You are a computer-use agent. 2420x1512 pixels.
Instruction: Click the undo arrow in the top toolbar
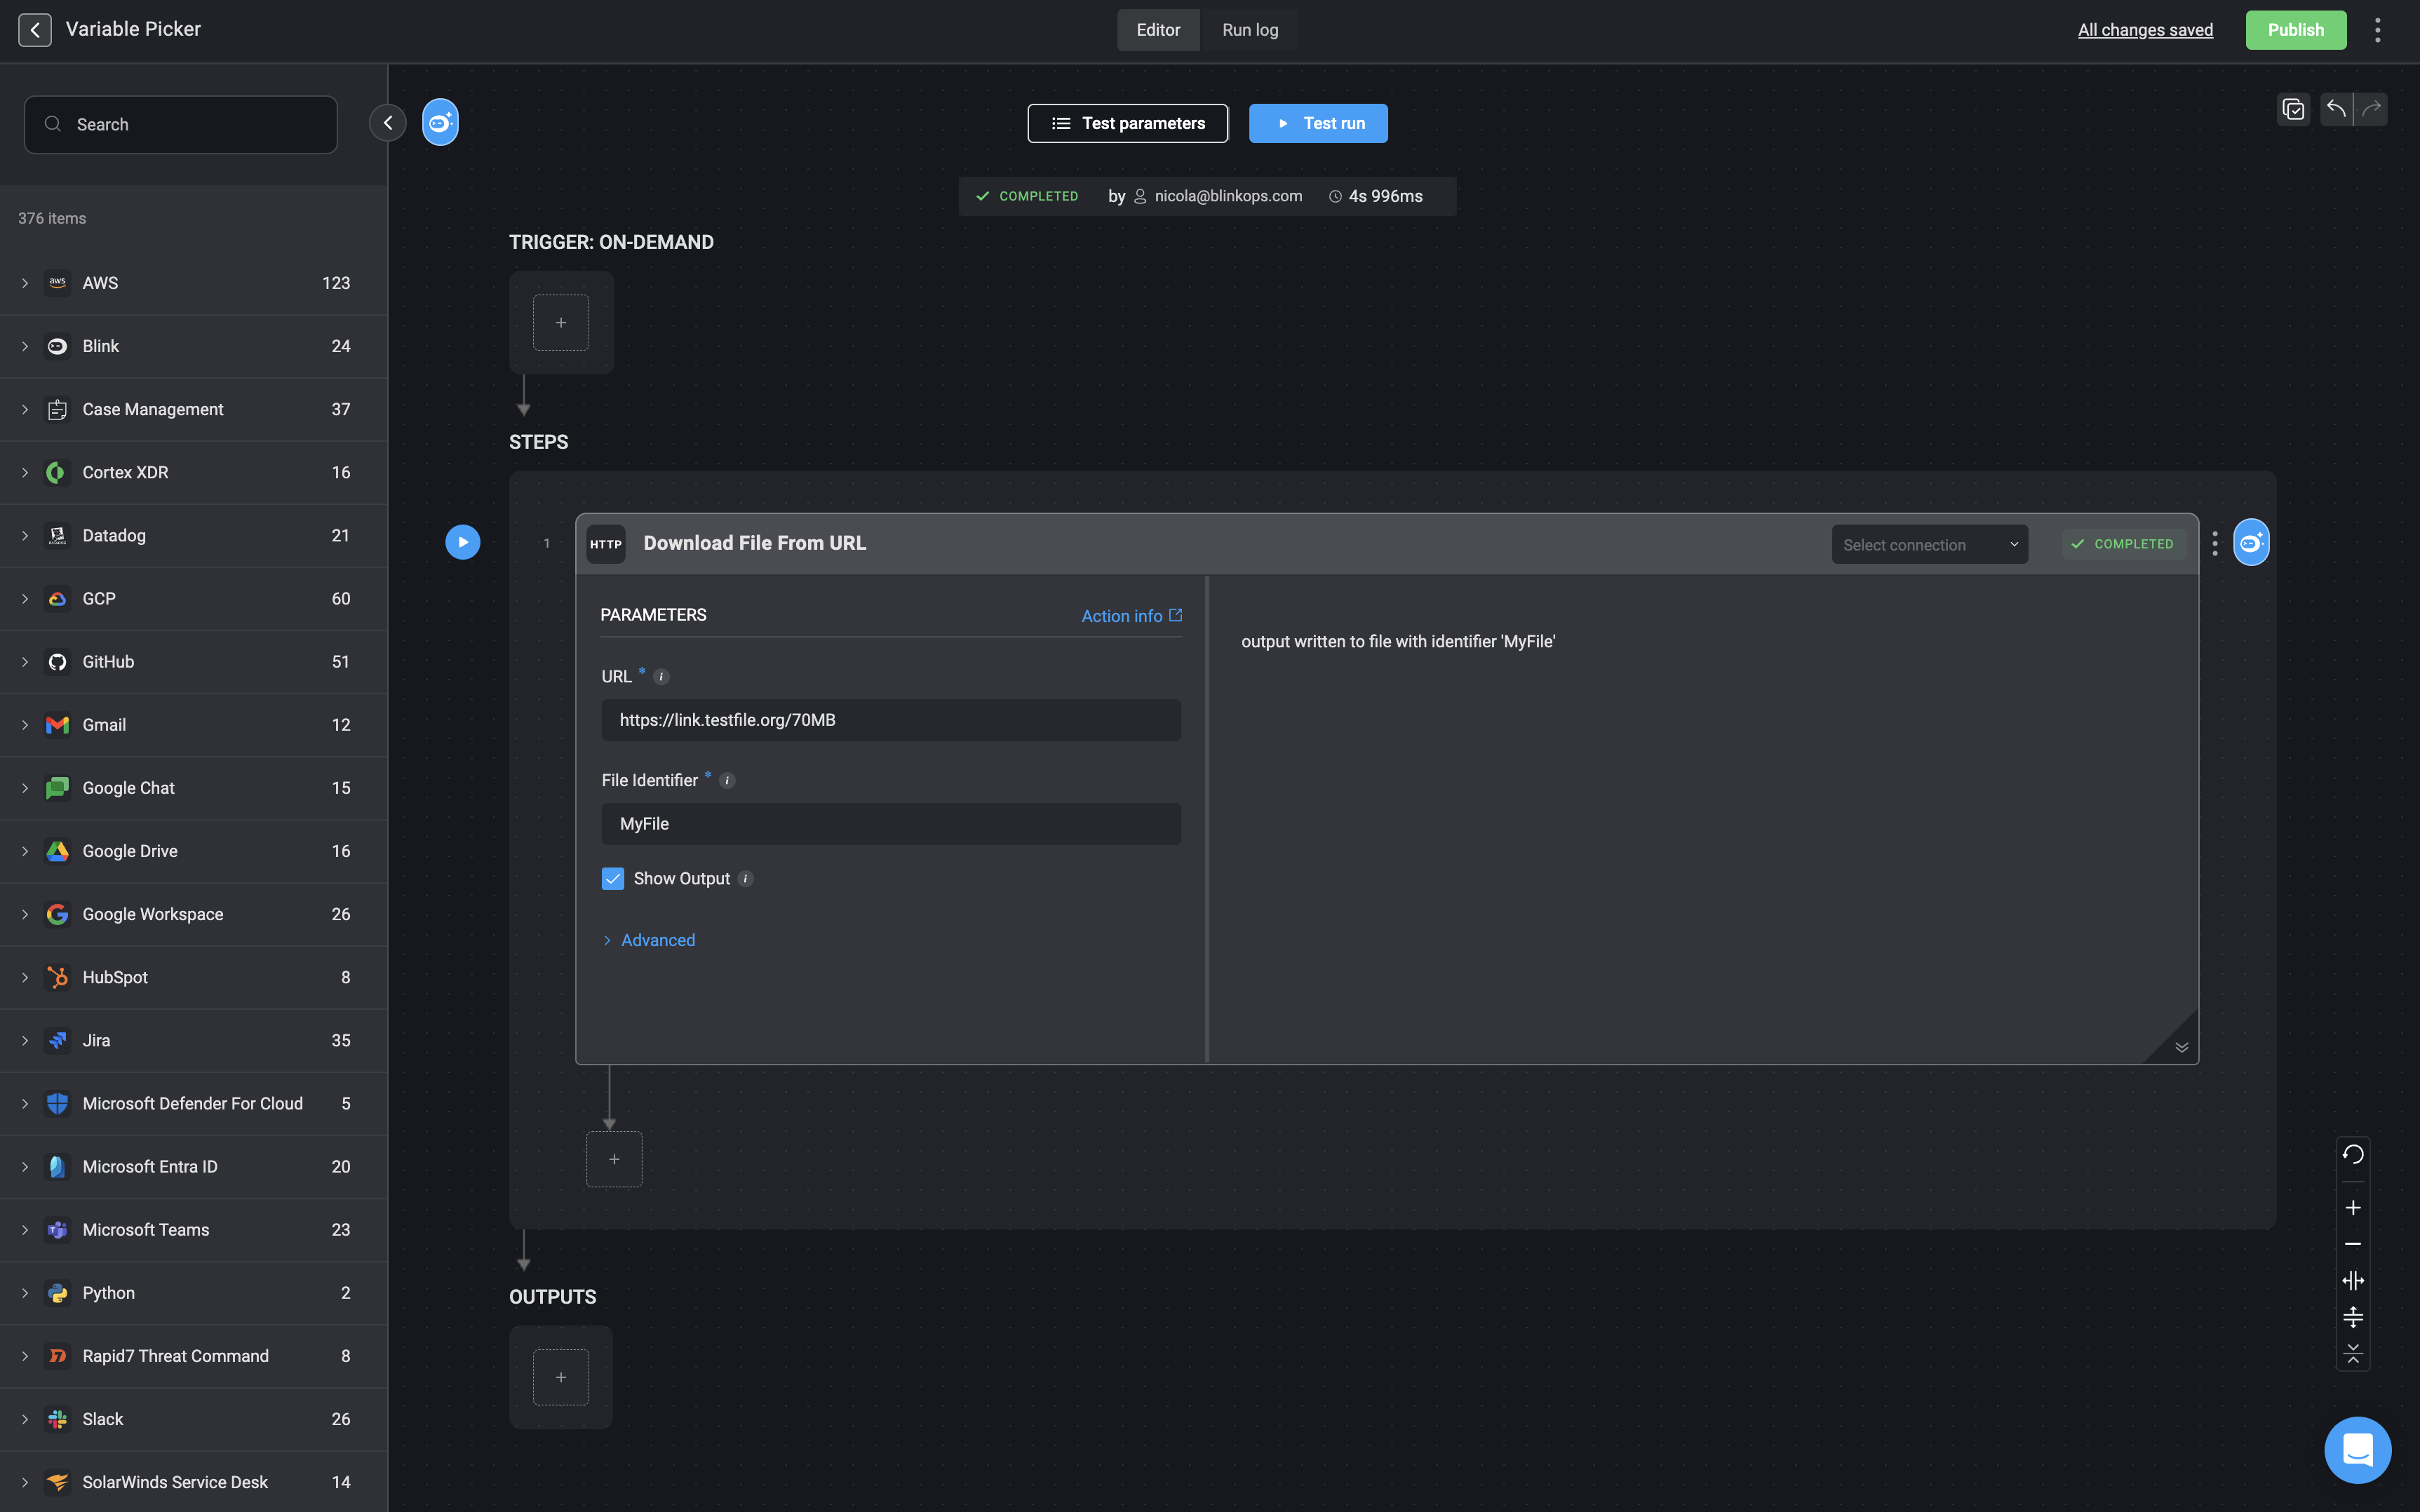2336,109
